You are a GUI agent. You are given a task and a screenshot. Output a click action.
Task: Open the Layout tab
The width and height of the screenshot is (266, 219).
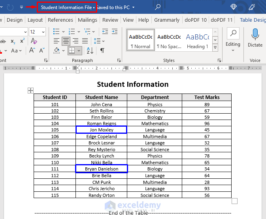tap(35, 20)
